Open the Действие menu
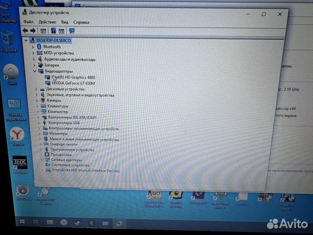This screenshot has height=235, width=313. (x=47, y=22)
